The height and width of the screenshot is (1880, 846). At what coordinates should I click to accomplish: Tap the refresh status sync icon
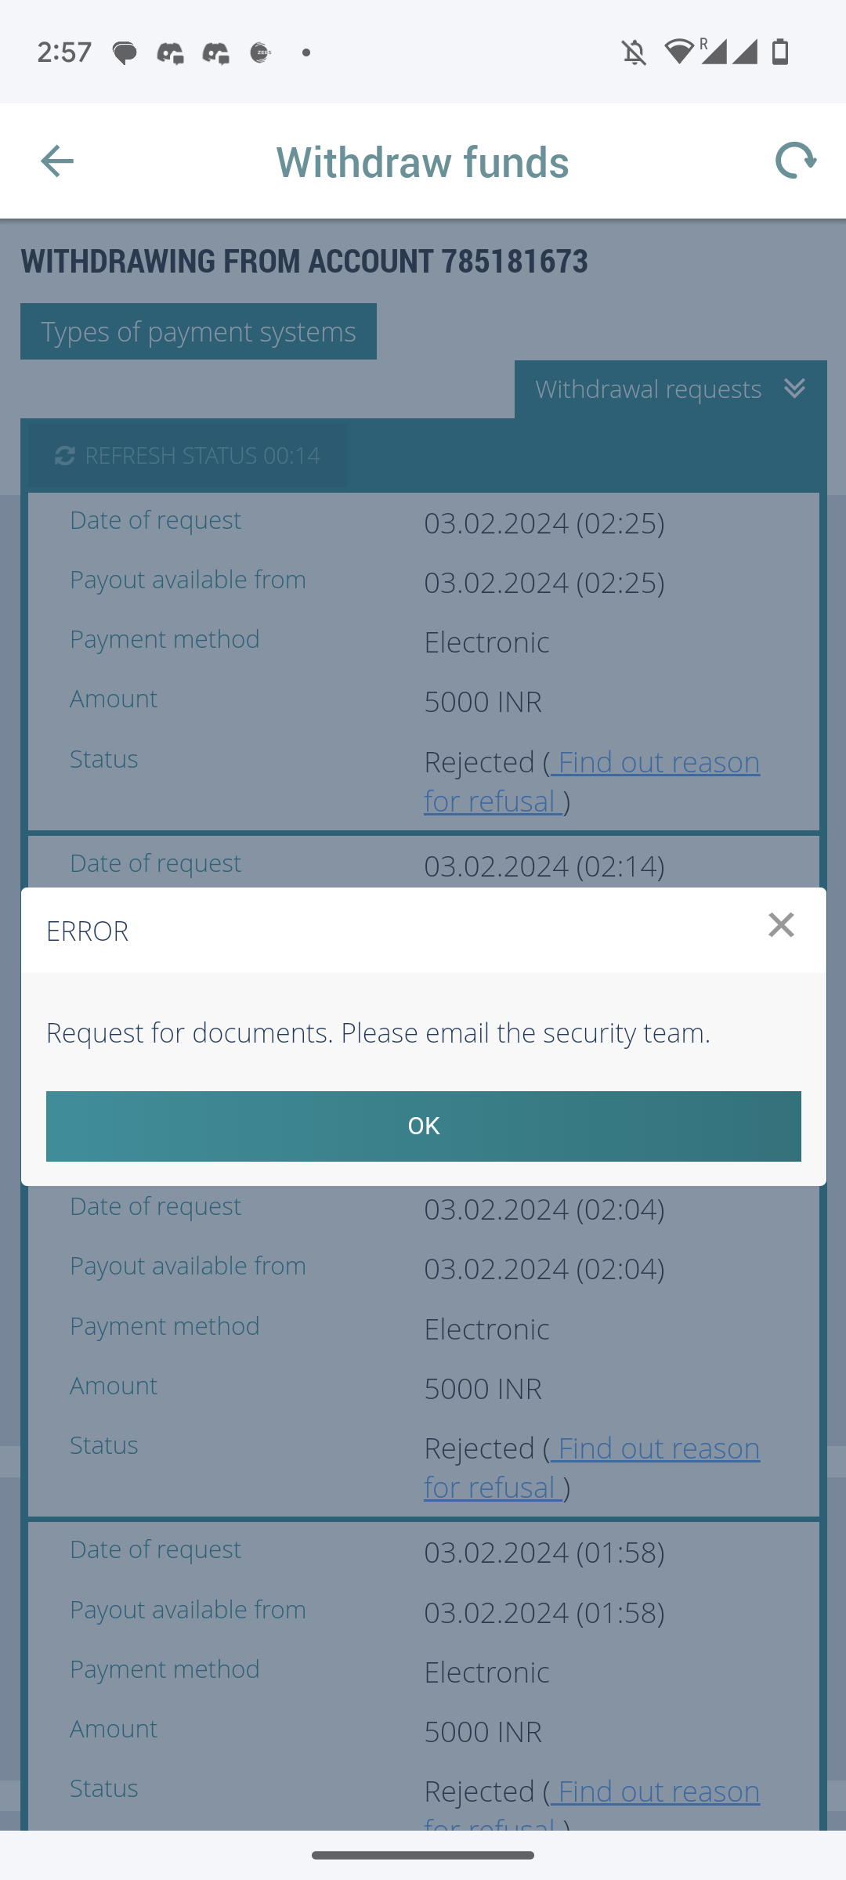coord(65,455)
